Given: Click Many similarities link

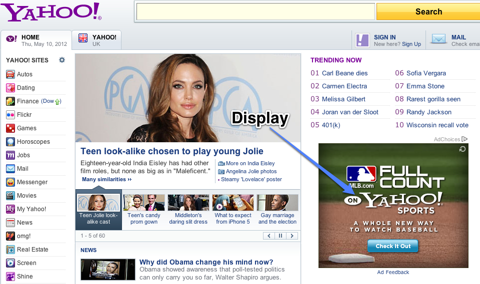Looking at the screenshot, I should pos(107,180).
